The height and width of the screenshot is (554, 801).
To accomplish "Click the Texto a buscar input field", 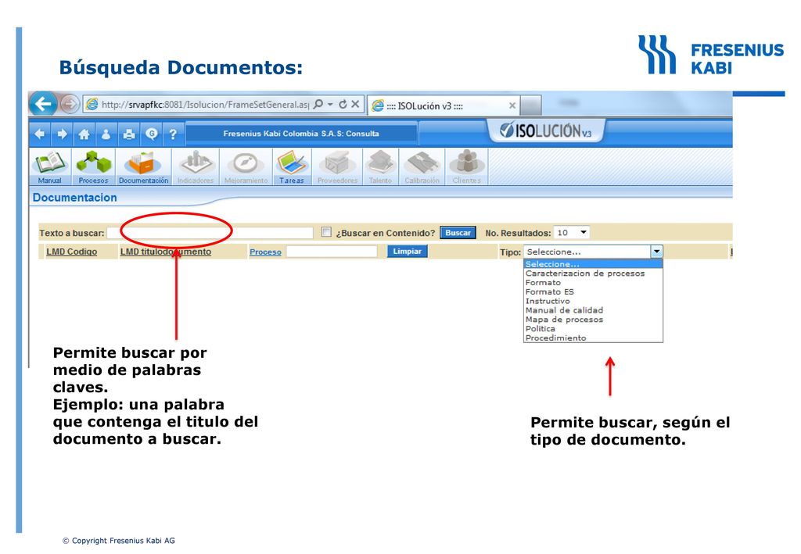I will coord(210,233).
